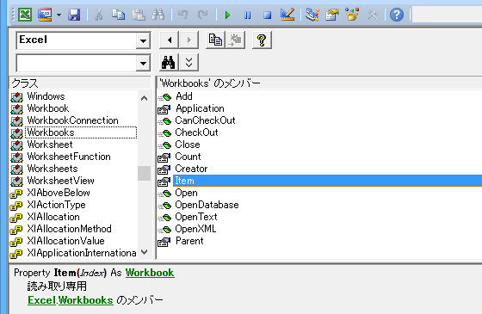Pause execution with Break icon
This screenshot has width=482, height=314.
pyautogui.click(x=247, y=15)
